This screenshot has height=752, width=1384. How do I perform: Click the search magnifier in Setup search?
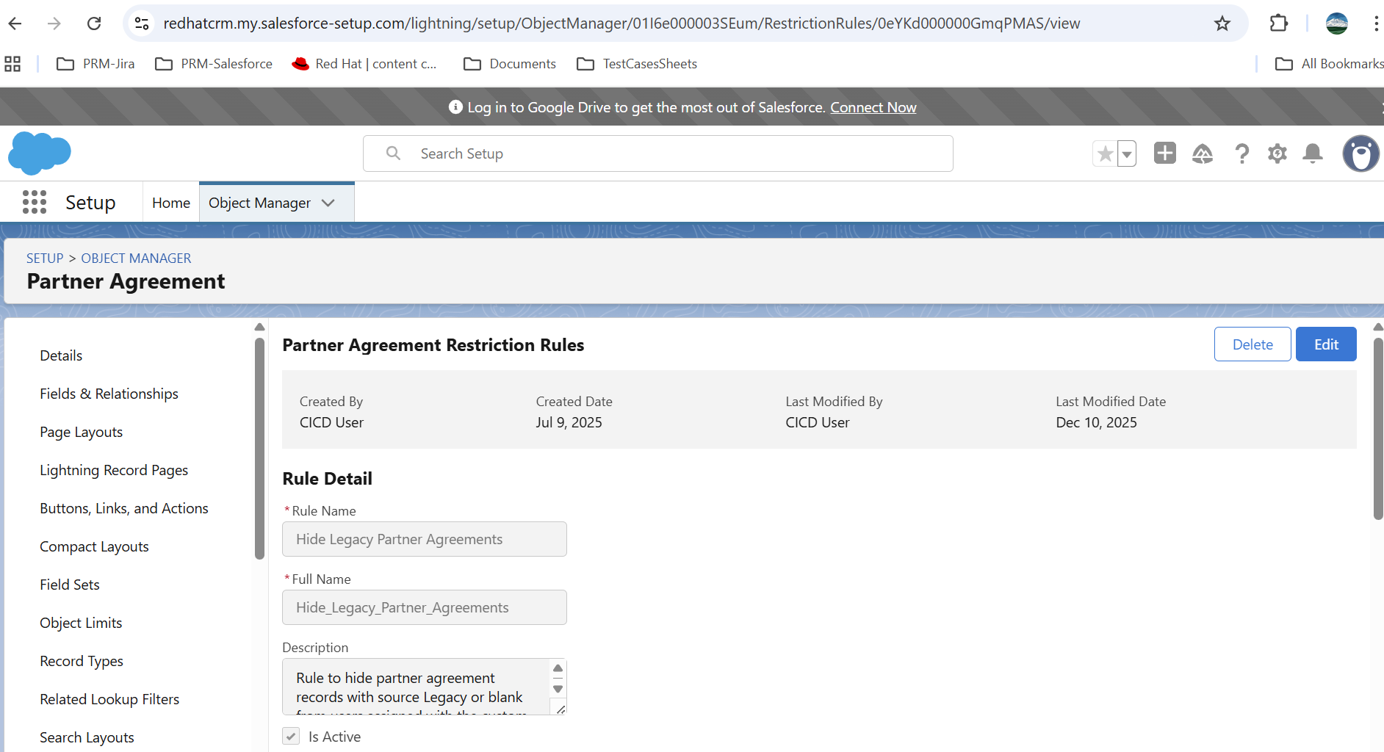point(394,153)
